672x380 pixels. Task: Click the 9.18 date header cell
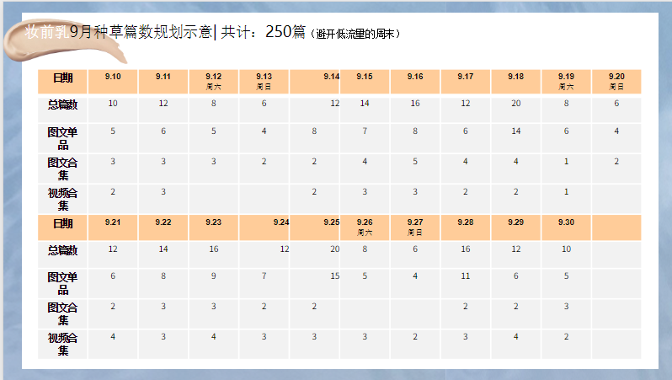point(515,78)
